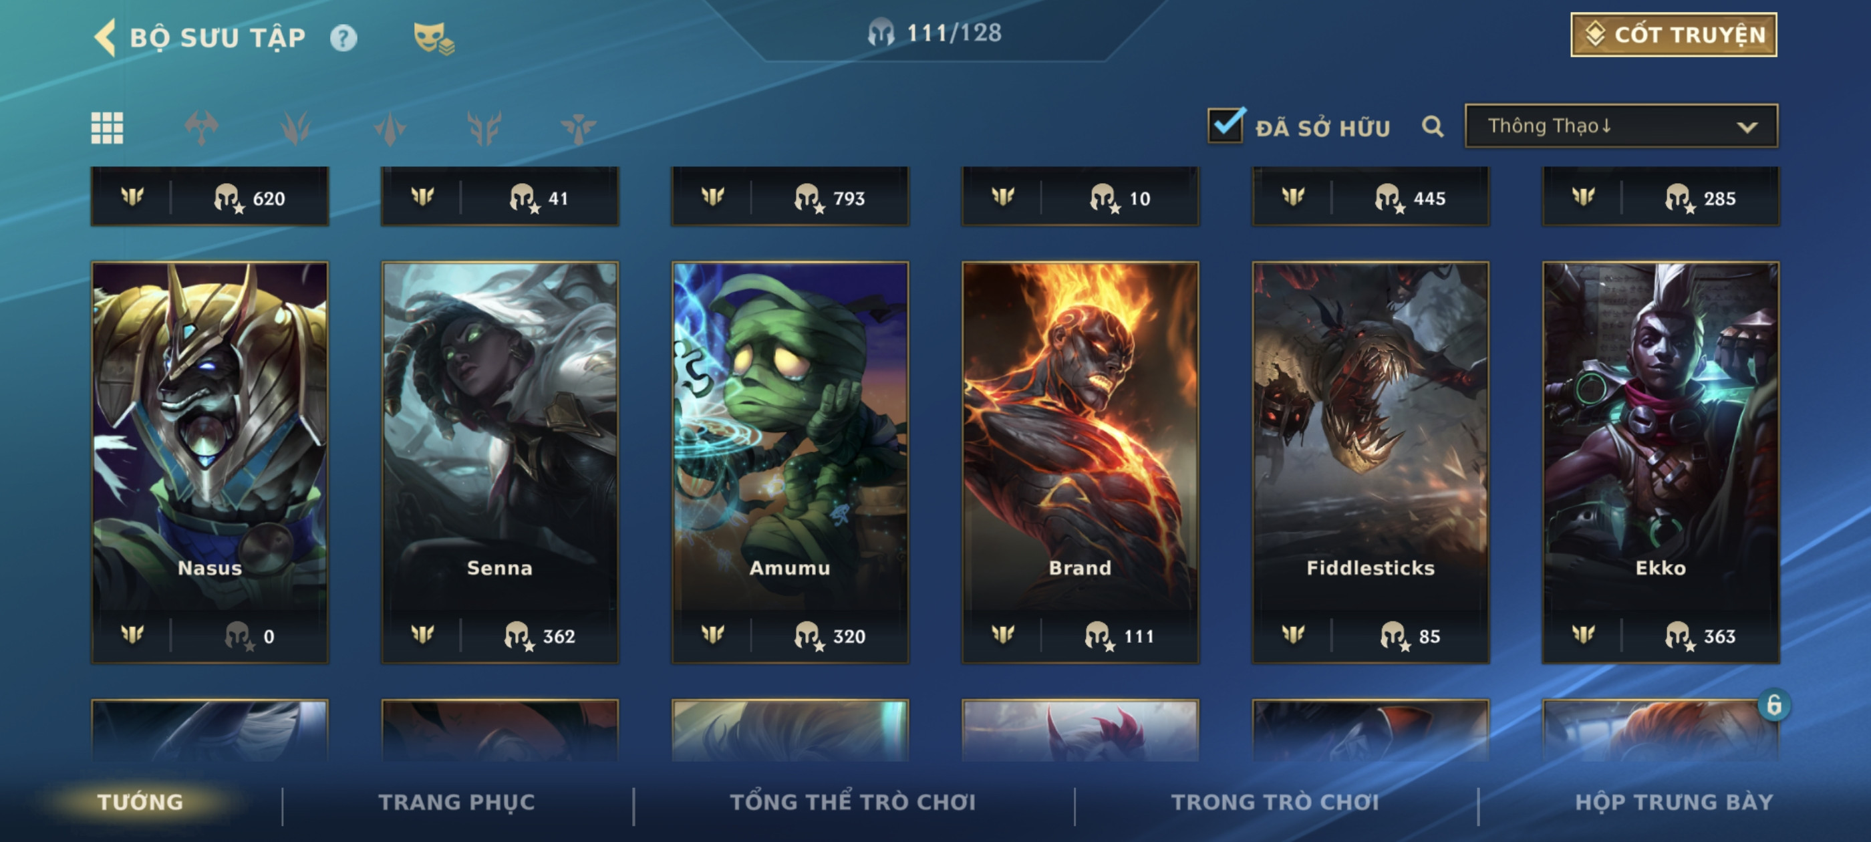Go back using the arrow beside Bộ Sưu Tập

[105, 37]
